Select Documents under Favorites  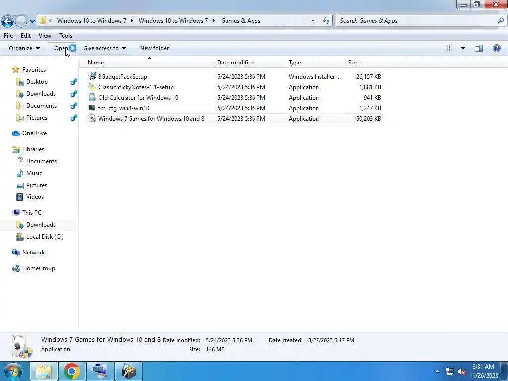coord(41,106)
